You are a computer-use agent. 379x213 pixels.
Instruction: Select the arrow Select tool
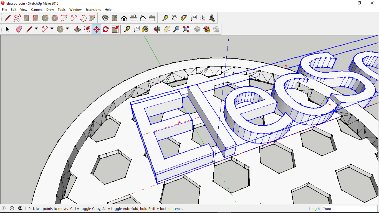click(7, 29)
